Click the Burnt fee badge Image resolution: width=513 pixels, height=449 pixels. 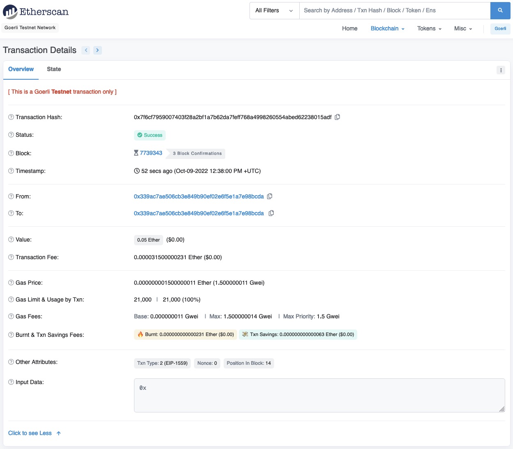(185, 334)
